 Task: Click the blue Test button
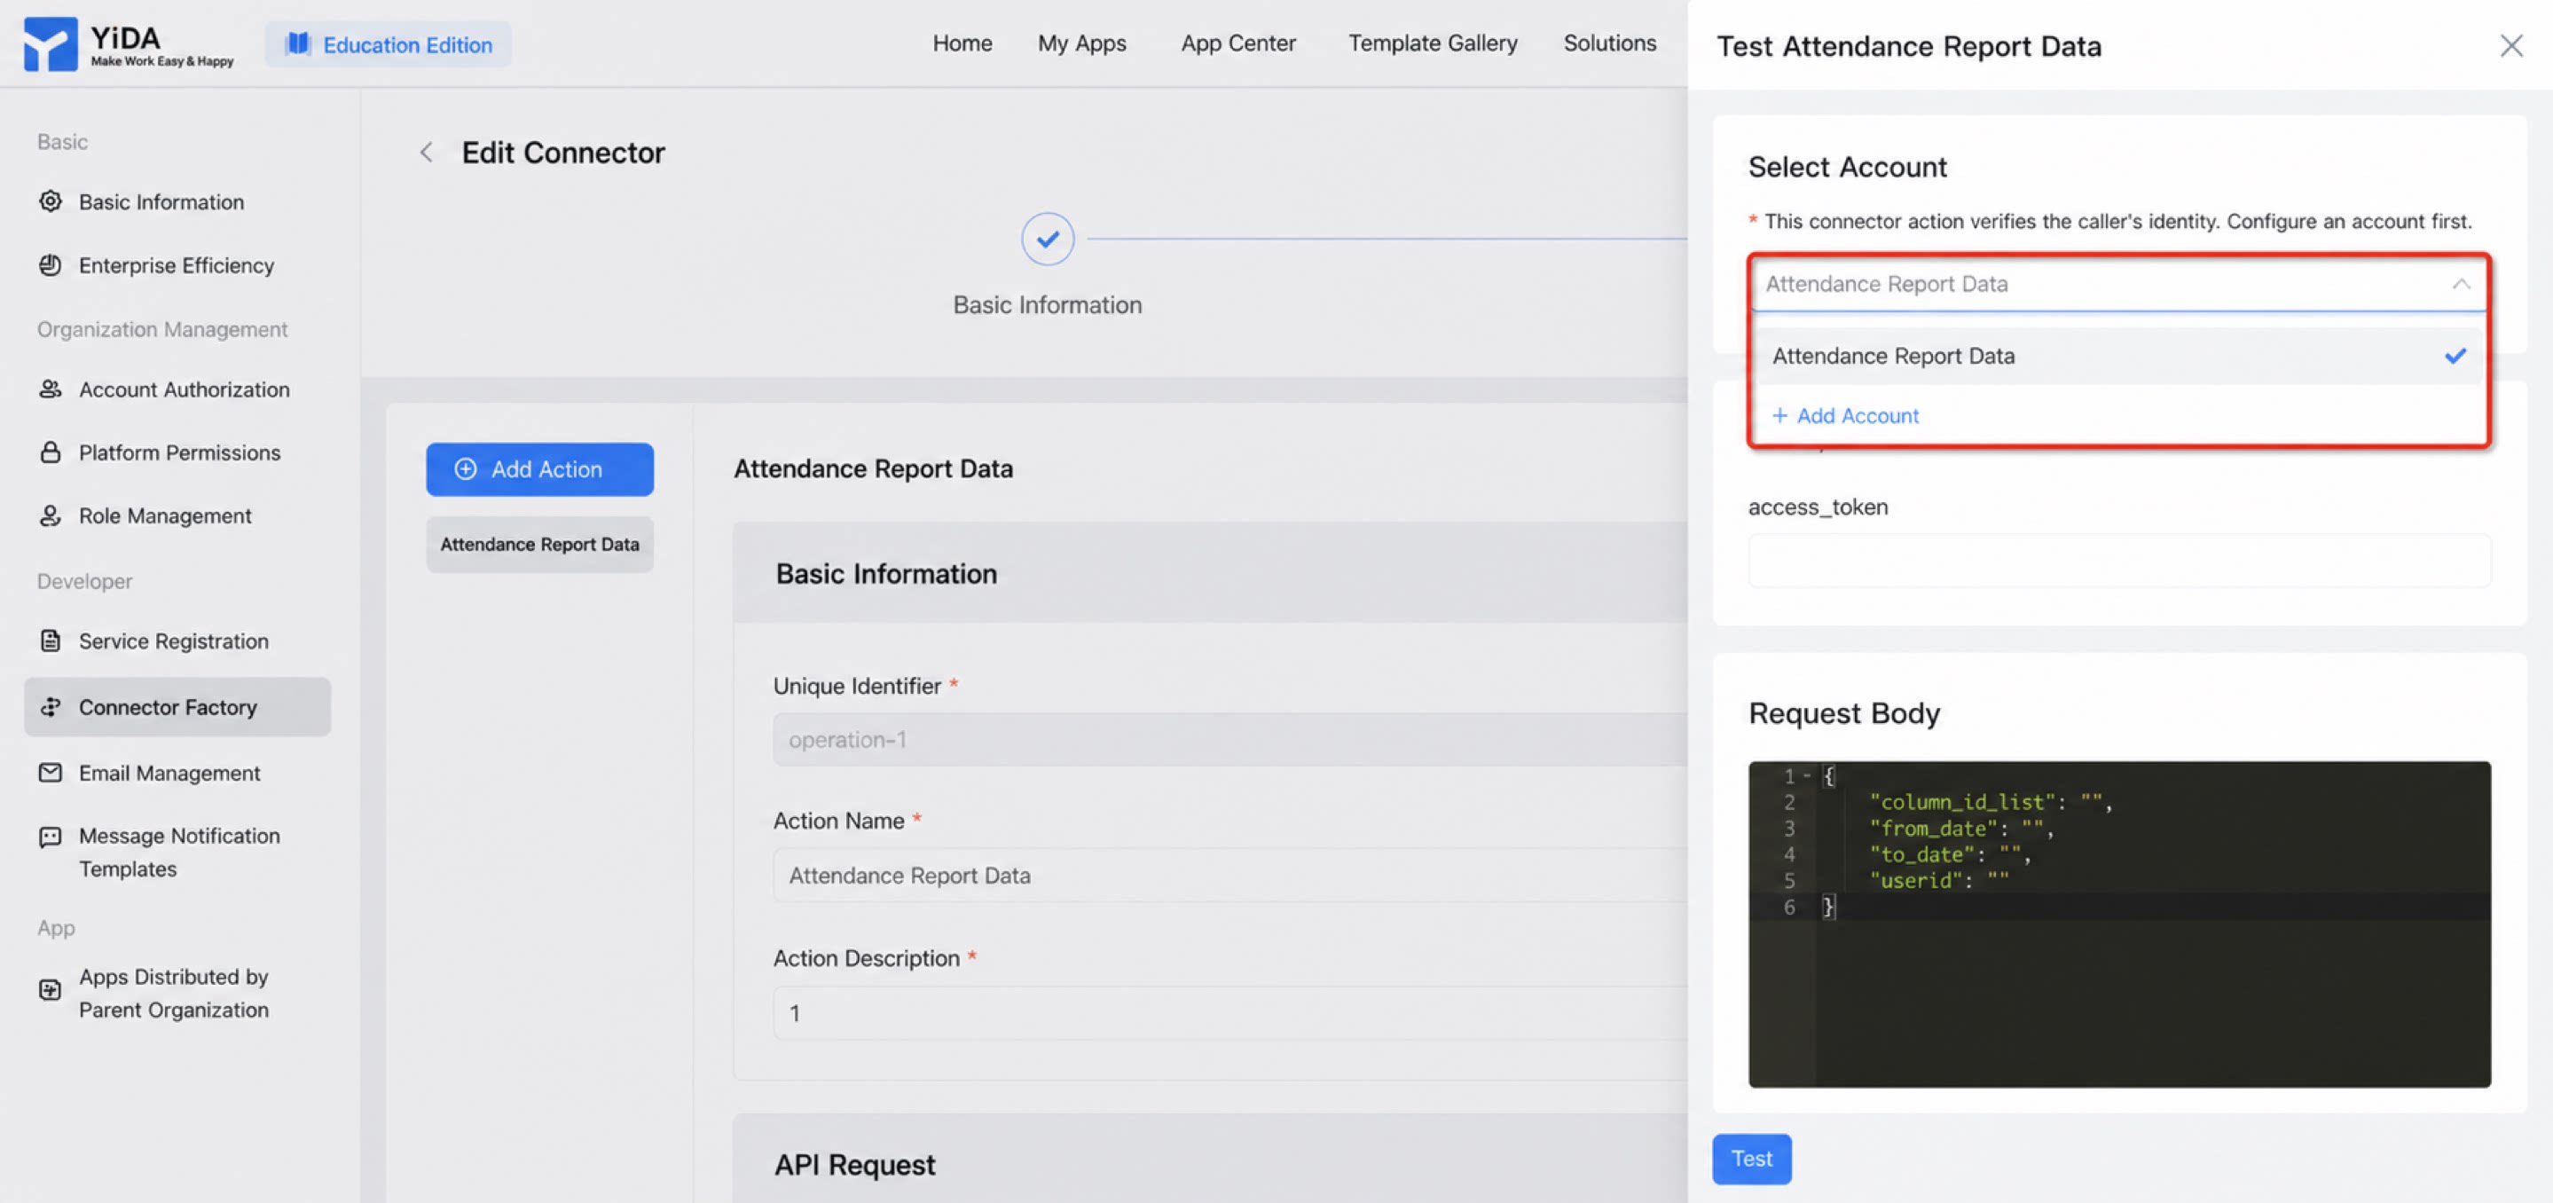click(1751, 1159)
